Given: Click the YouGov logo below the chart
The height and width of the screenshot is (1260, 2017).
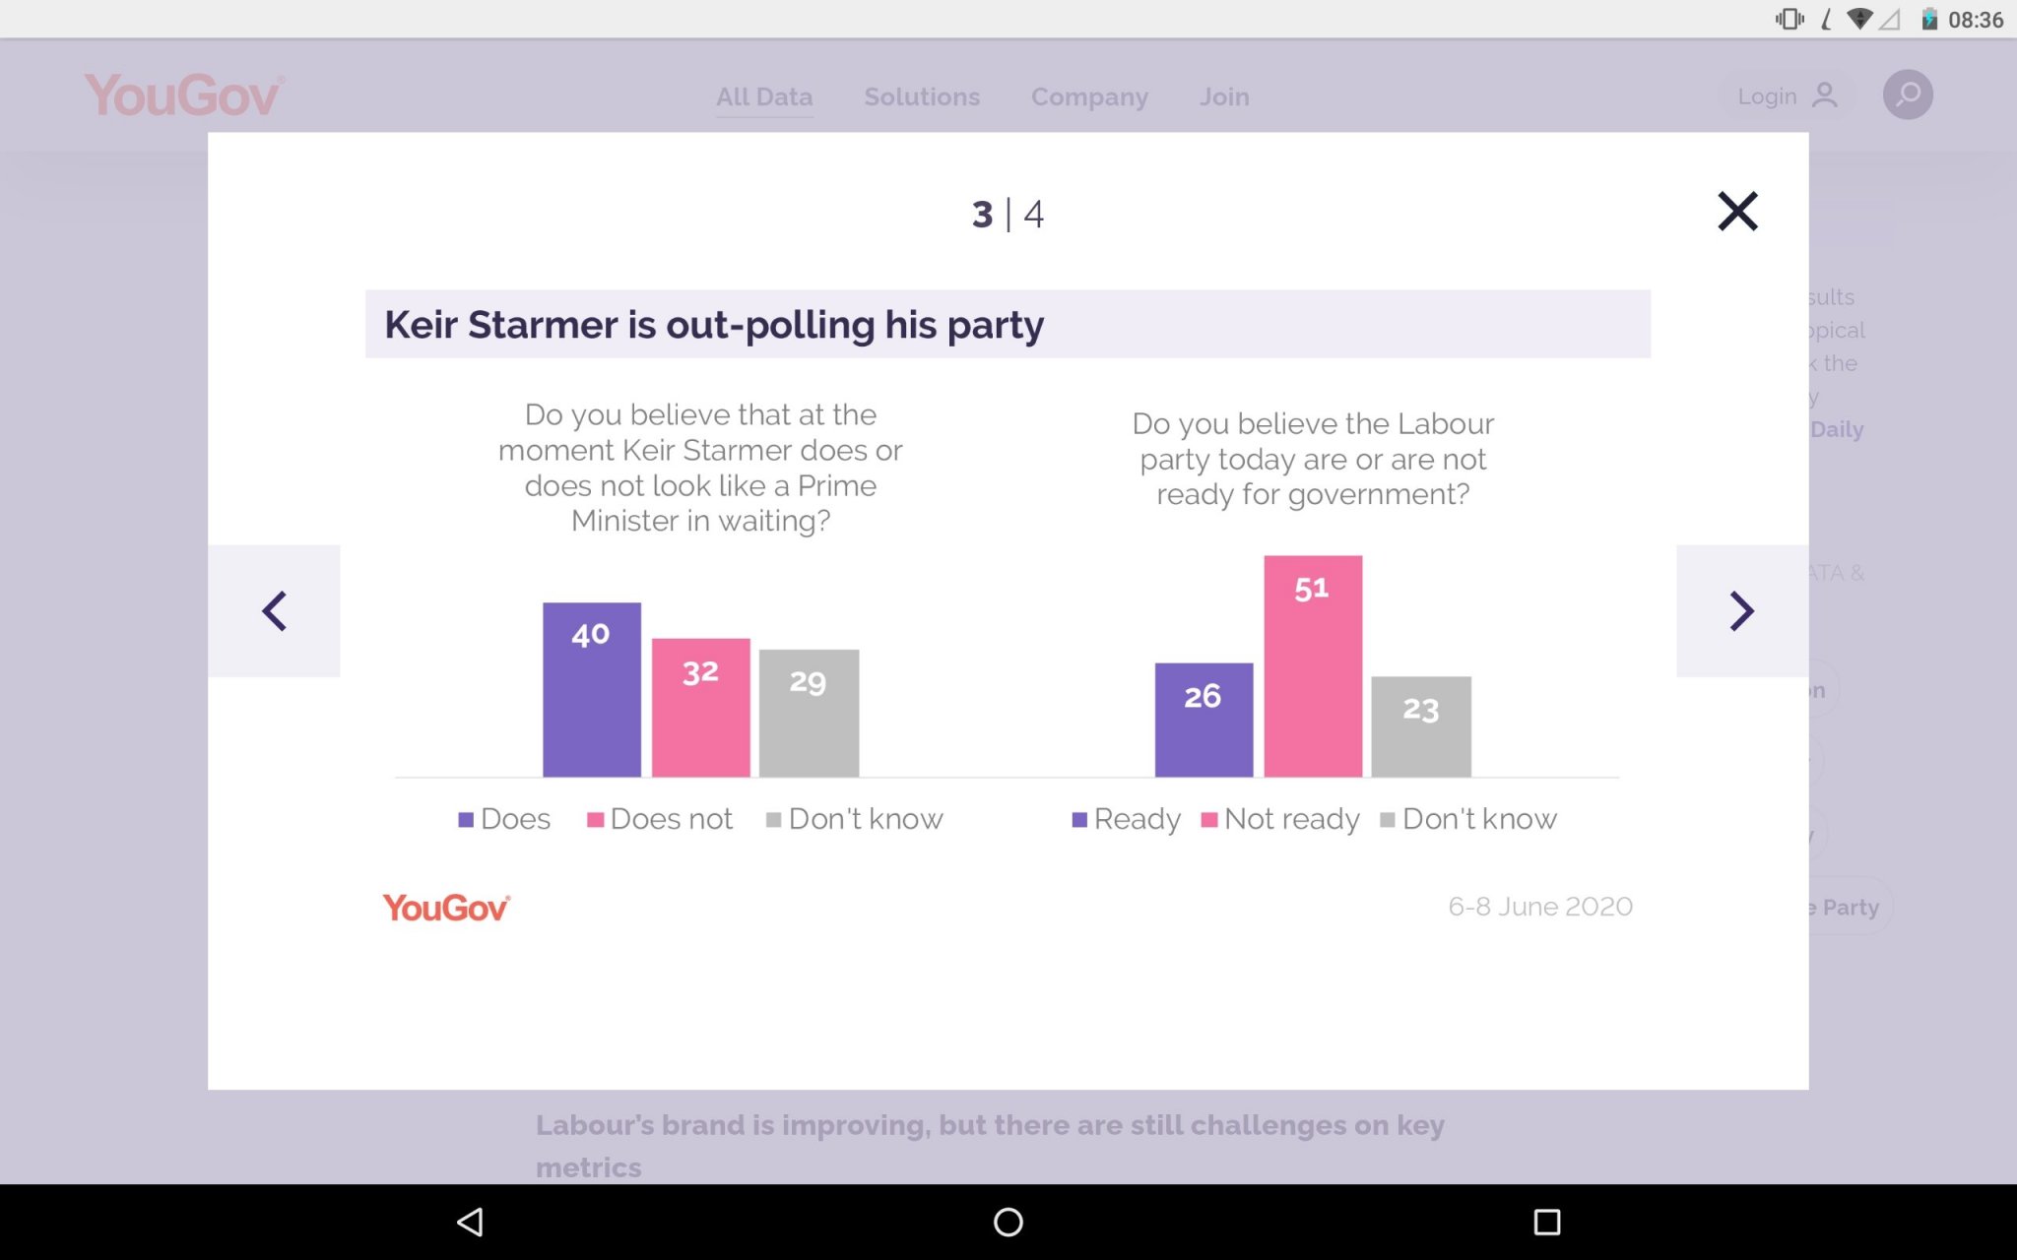Looking at the screenshot, I should 446,908.
